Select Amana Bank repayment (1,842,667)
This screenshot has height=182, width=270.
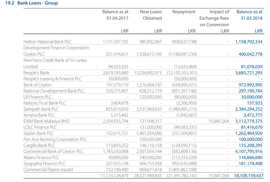[186, 115]
